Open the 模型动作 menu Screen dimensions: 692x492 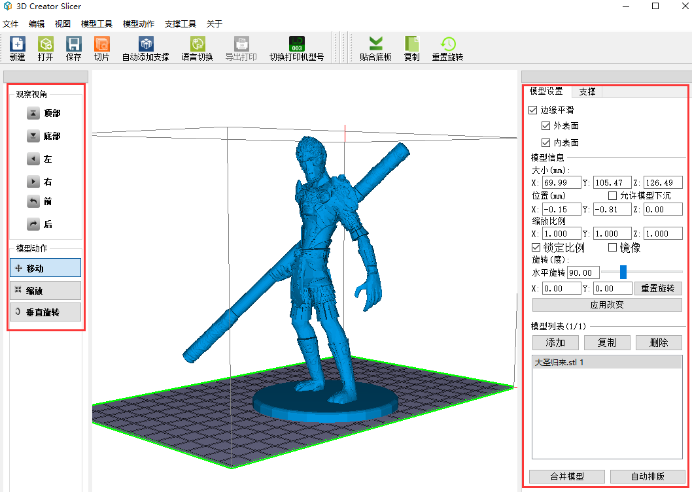pyautogui.click(x=139, y=24)
